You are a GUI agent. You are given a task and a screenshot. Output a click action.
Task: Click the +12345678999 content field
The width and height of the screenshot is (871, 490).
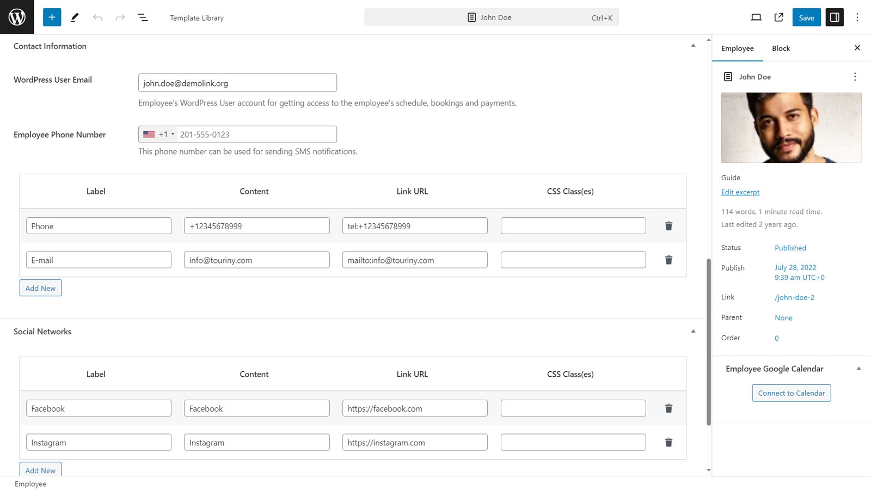pyautogui.click(x=256, y=226)
